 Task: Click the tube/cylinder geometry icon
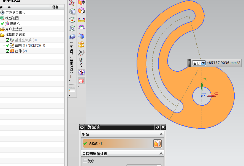click(72, 37)
